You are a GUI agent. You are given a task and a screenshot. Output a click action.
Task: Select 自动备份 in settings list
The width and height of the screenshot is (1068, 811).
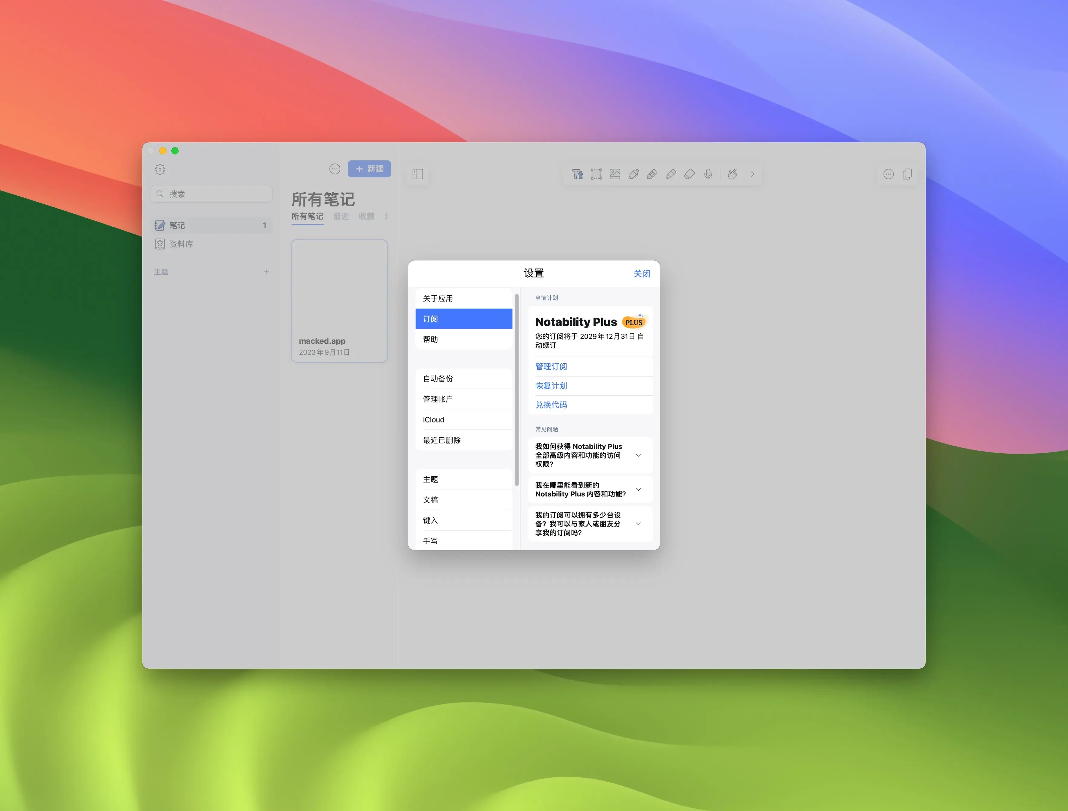pos(463,379)
